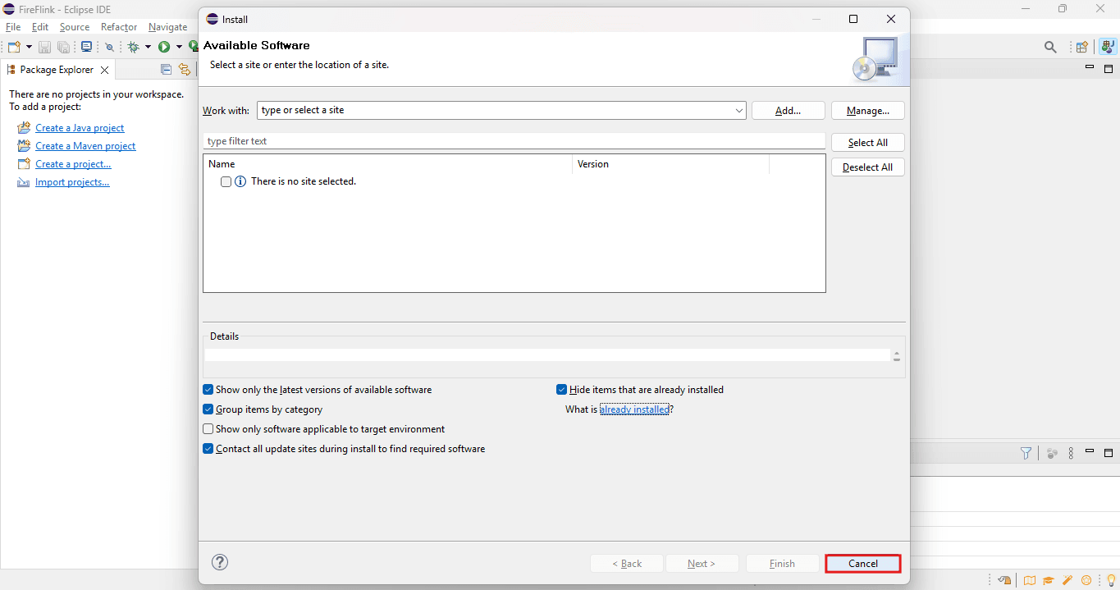The height and width of the screenshot is (590, 1120).
Task: Enable Show only software applicable to target environment
Action: click(x=208, y=429)
